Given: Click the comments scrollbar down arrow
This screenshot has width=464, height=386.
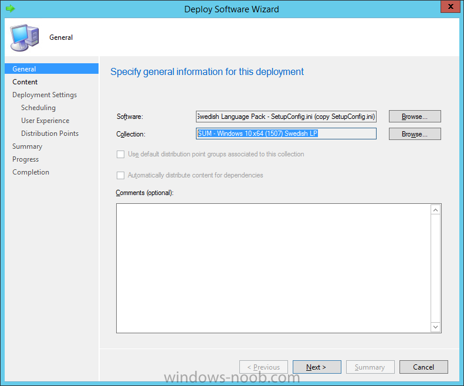Looking at the screenshot, I should pyautogui.click(x=435, y=327).
